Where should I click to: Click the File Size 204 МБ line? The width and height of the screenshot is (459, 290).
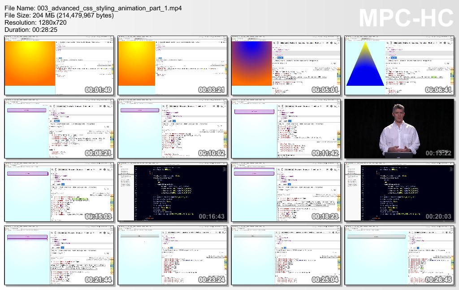[59, 15]
